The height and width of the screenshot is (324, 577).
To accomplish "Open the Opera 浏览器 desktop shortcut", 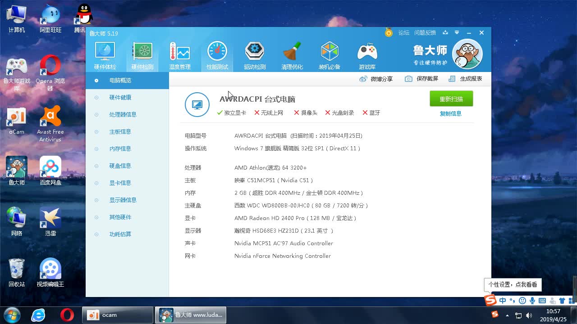I will (x=50, y=72).
